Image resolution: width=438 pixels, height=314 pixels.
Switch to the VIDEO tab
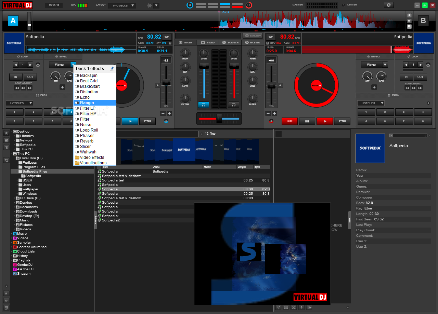[x=208, y=43]
